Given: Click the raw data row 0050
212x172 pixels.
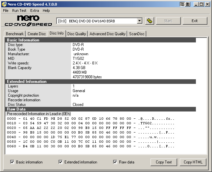Looking at the screenshot, I should pos(91,142).
